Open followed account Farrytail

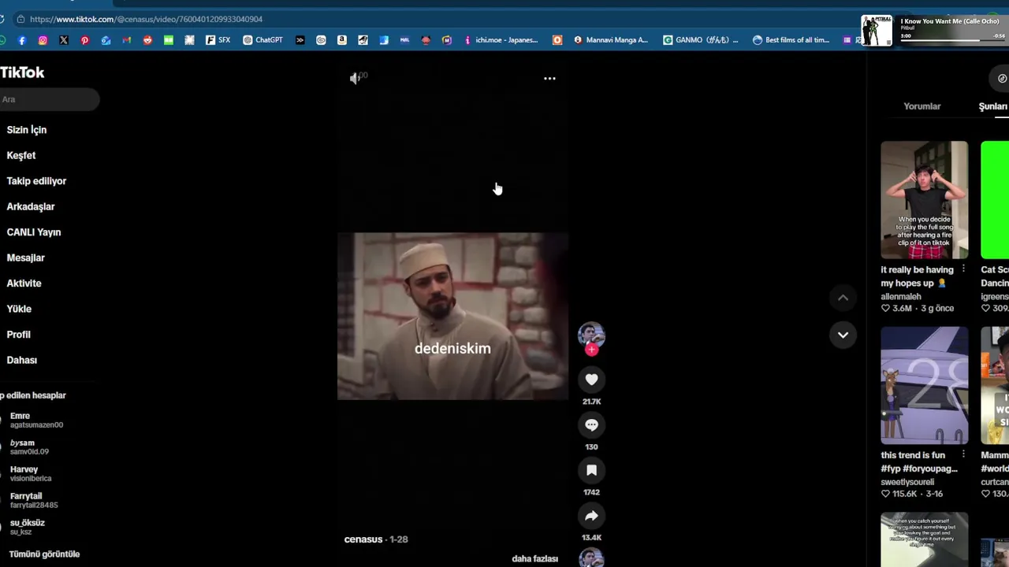pyautogui.click(x=34, y=500)
